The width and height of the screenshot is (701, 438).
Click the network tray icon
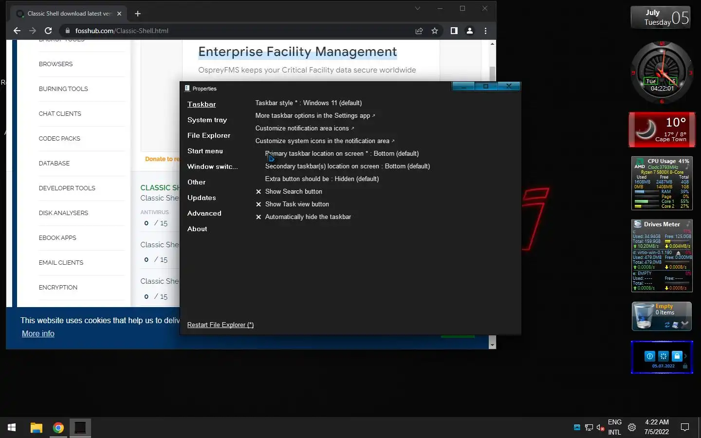coord(589,428)
